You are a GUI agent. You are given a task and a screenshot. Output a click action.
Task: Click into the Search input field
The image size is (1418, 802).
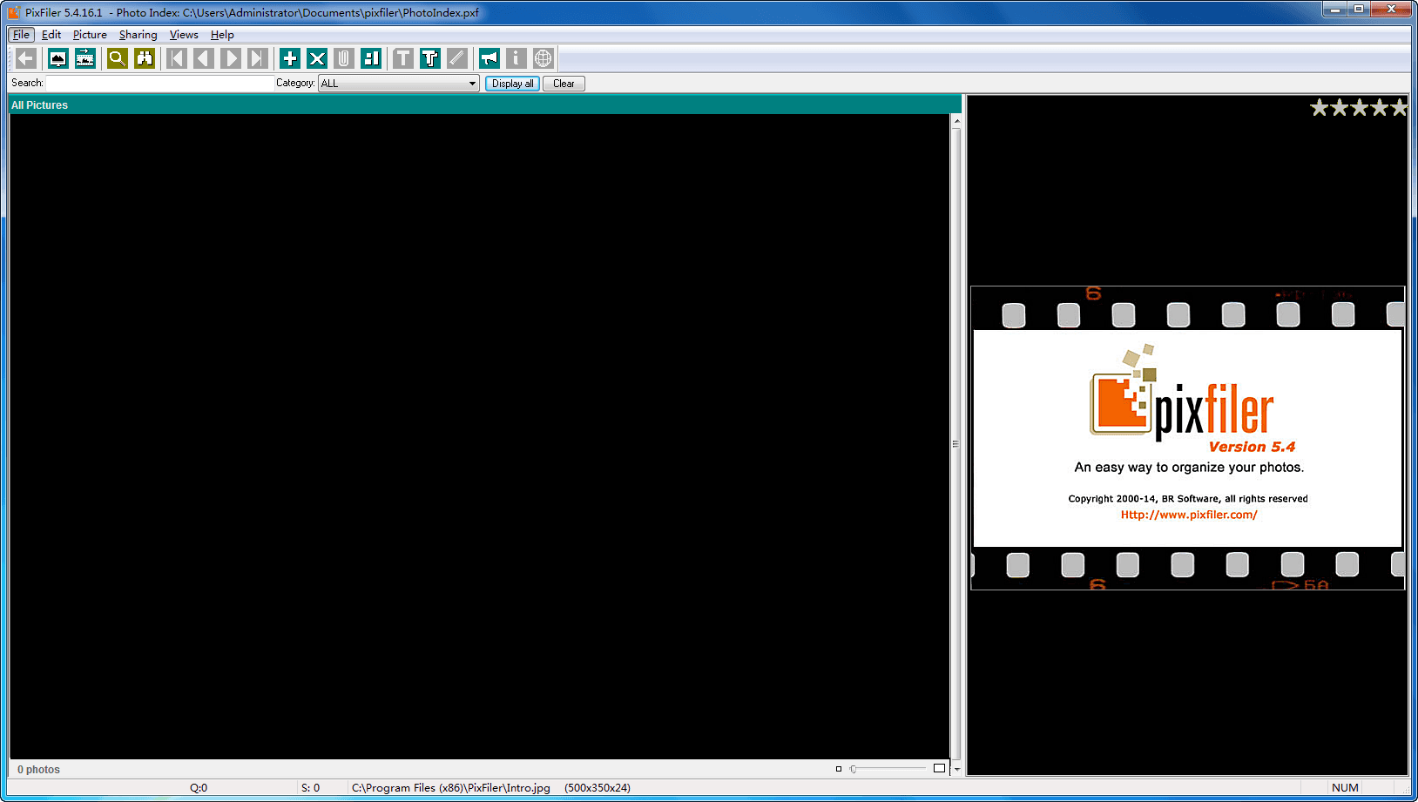159,84
